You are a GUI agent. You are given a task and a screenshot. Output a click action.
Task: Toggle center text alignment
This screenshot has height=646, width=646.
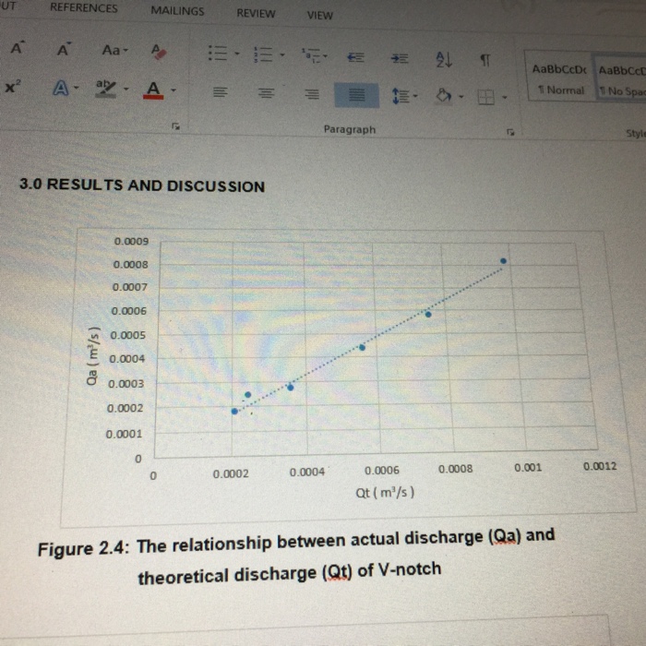[x=266, y=92]
